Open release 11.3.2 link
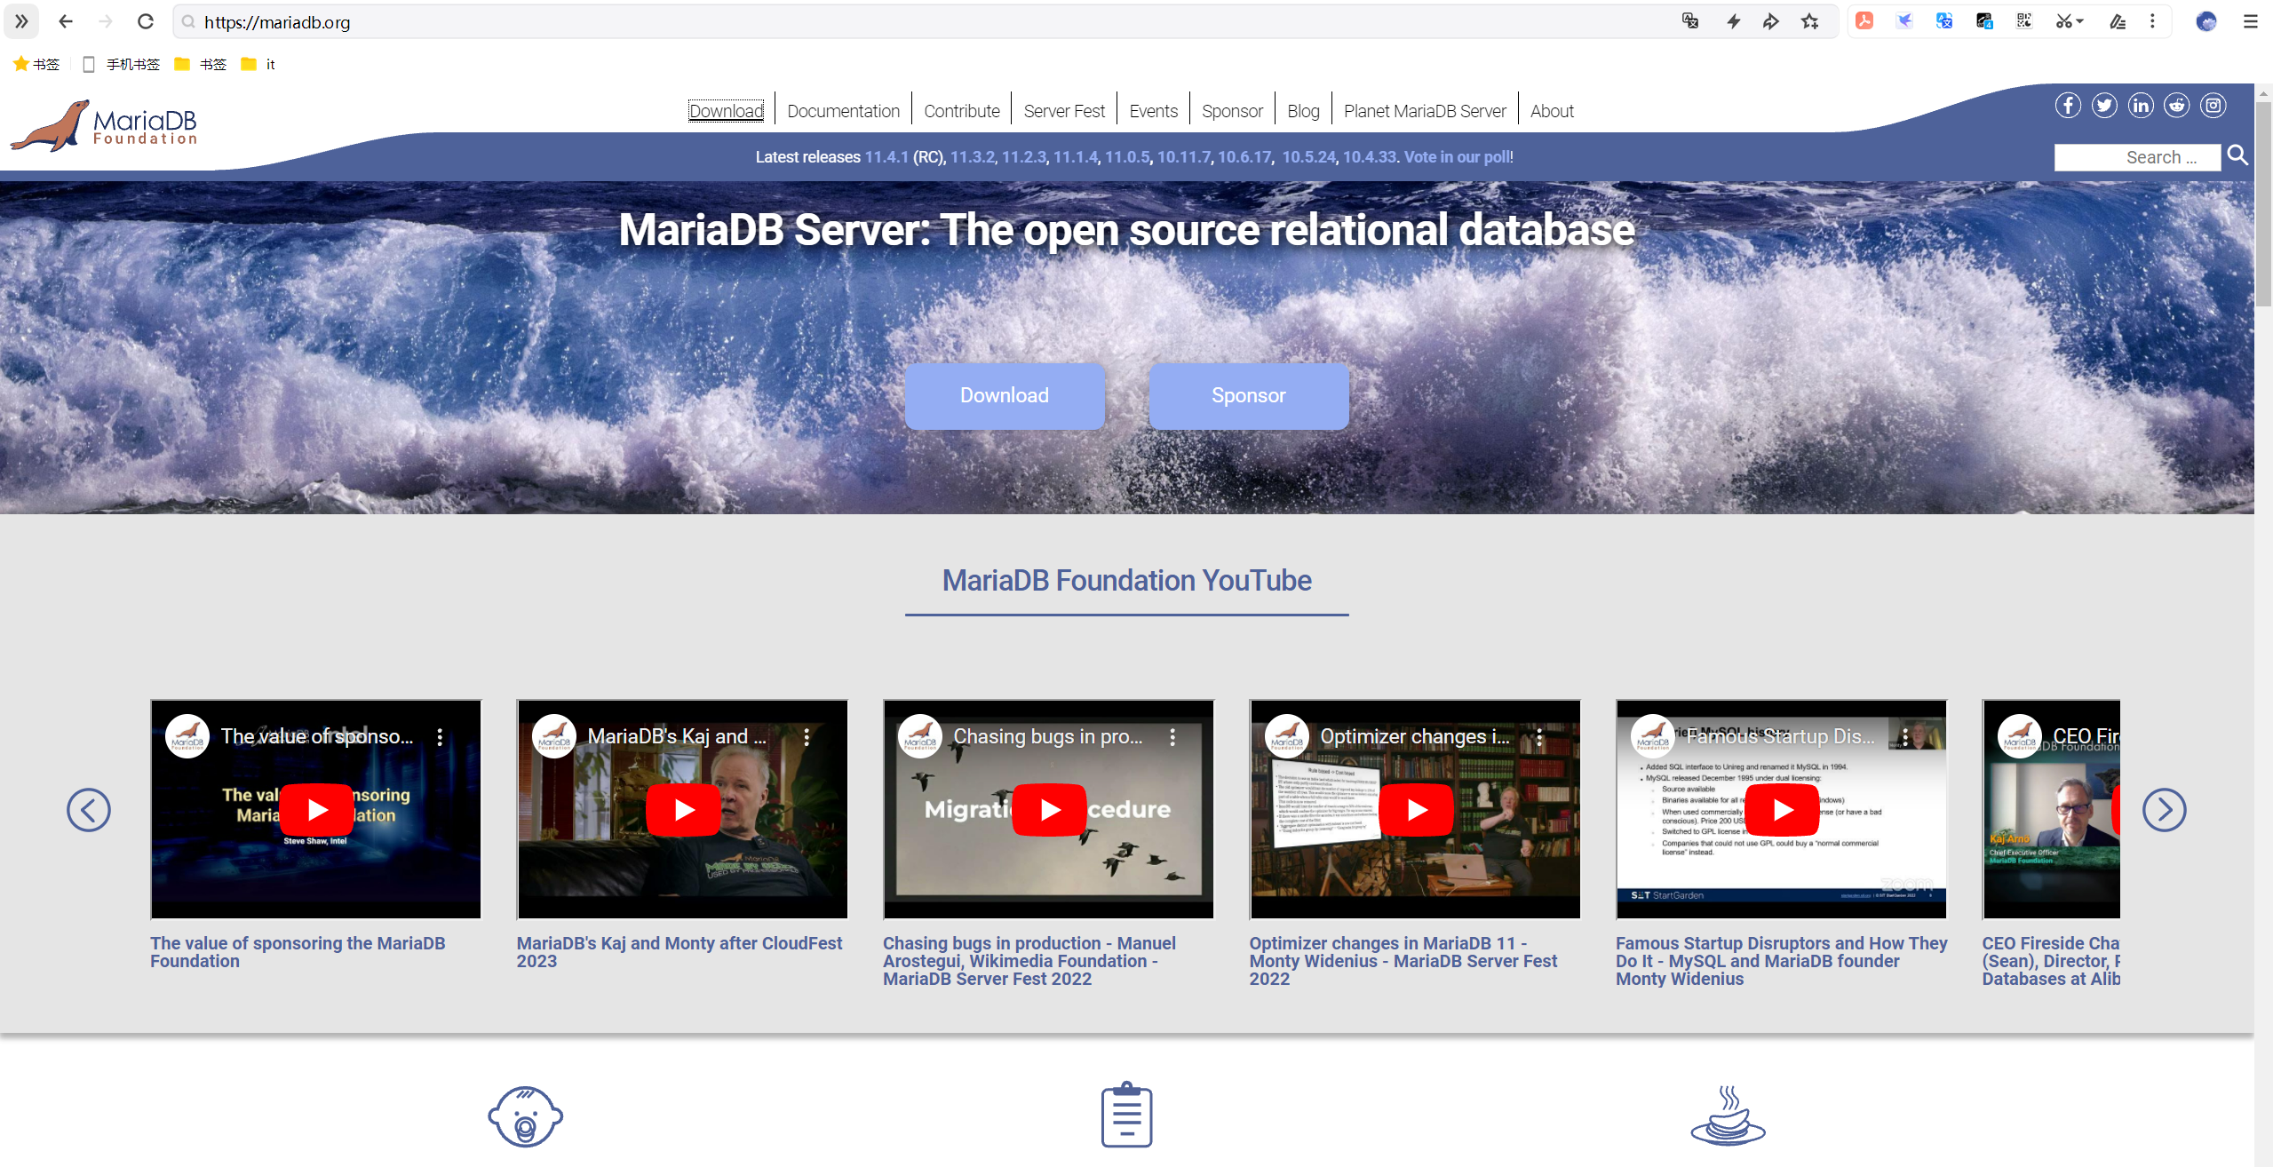 972,157
